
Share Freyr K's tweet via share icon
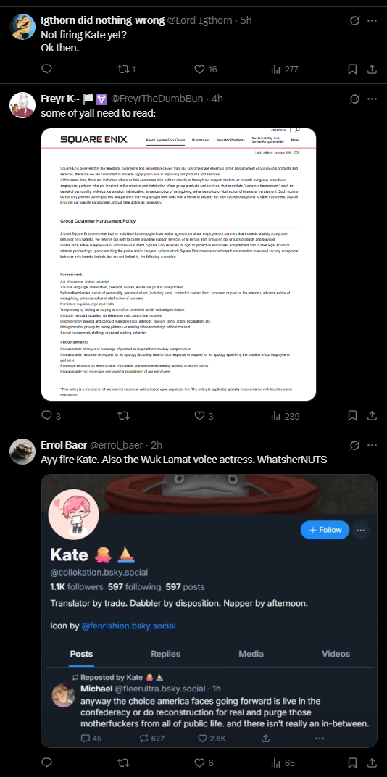[x=372, y=416]
